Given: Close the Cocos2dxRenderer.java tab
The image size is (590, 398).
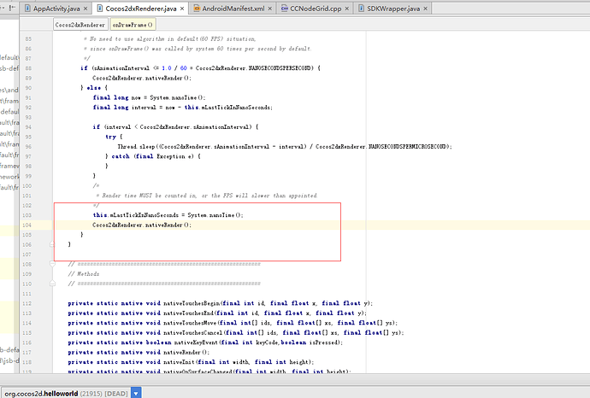Looking at the screenshot, I should tap(182, 9).
